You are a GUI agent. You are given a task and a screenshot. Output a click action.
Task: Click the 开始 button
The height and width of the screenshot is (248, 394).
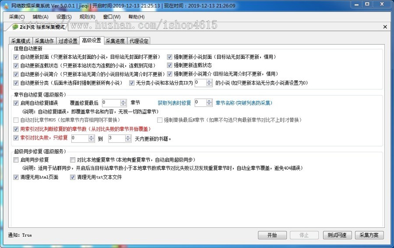(272, 235)
